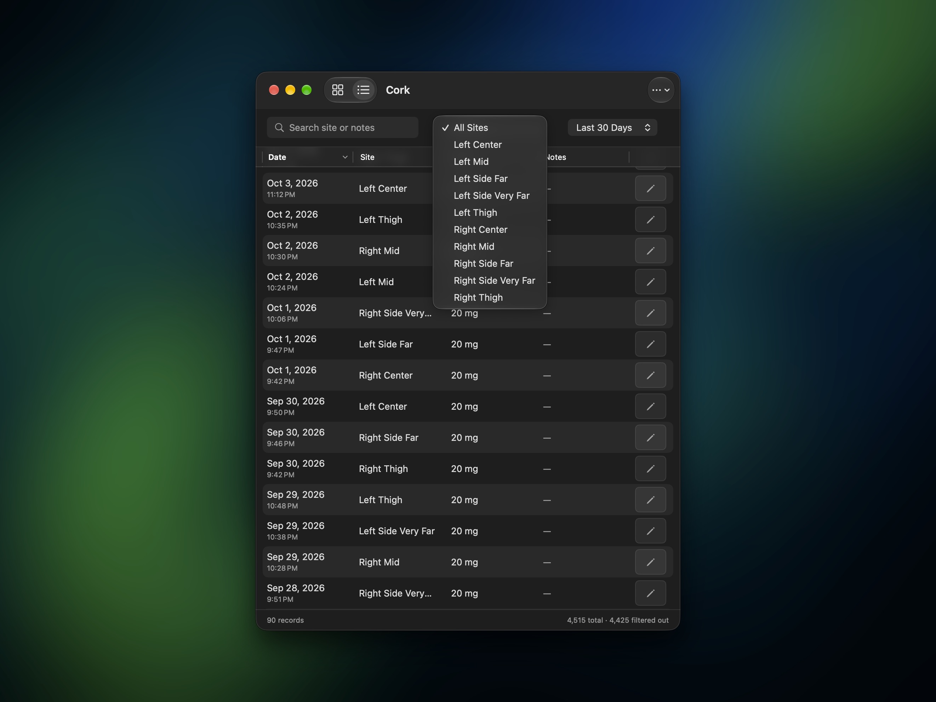The height and width of the screenshot is (702, 936).
Task: Select the Sep 30, 2026 Right Thigh row
Action: pyautogui.click(x=468, y=469)
